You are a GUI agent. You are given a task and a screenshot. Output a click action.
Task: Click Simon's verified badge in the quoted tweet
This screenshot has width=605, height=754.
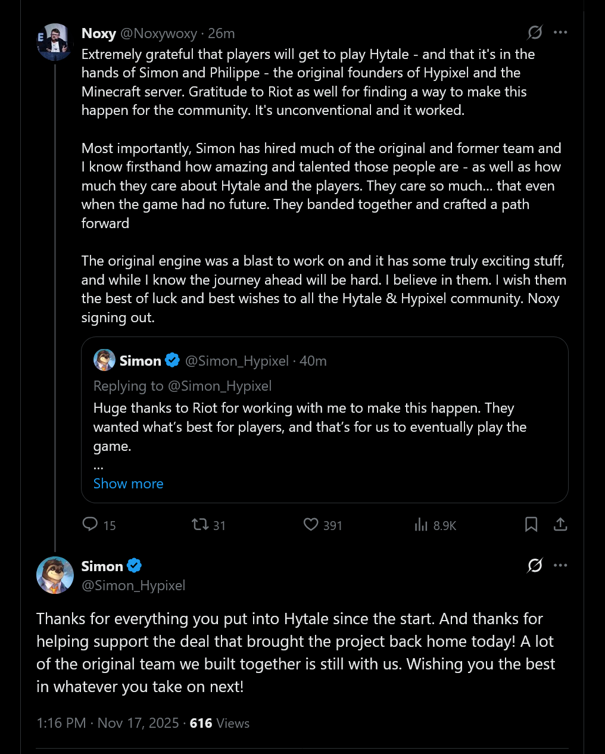coord(172,360)
